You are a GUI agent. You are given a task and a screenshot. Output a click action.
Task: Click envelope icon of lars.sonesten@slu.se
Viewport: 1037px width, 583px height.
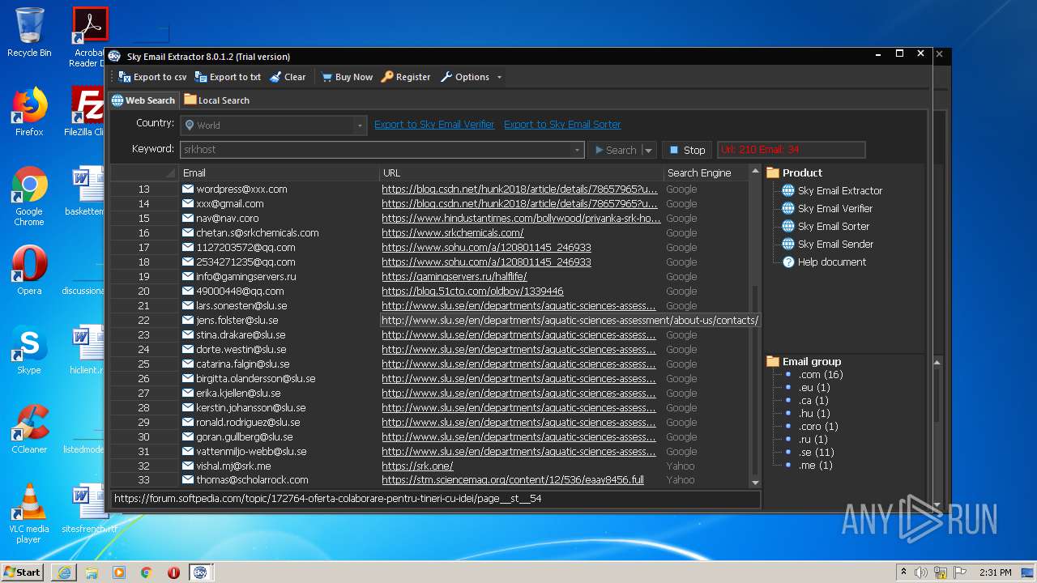(x=188, y=305)
